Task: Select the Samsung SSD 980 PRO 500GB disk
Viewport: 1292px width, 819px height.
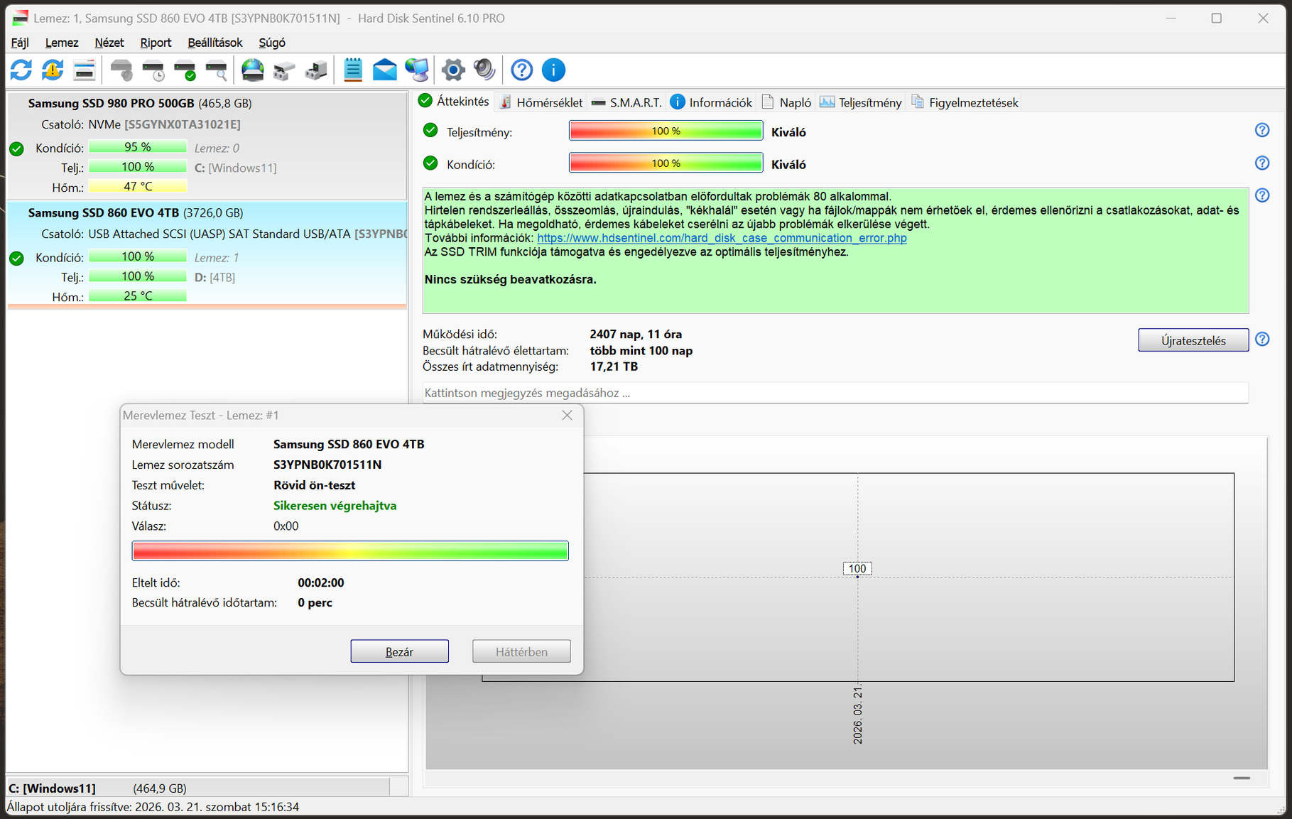Action: click(206, 145)
